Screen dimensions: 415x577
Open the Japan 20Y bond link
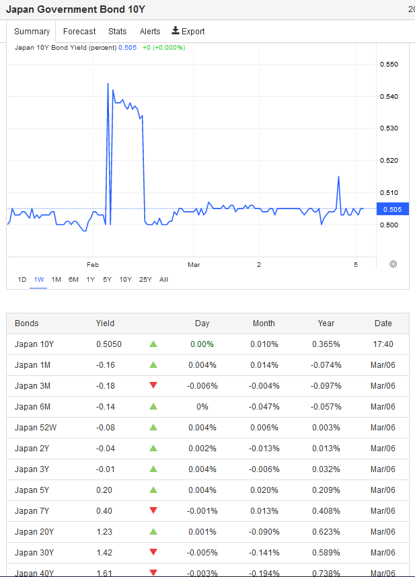(34, 532)
